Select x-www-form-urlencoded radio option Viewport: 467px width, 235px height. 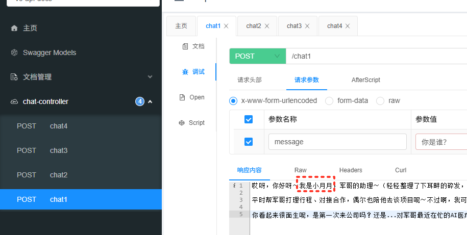pos(233,100)
